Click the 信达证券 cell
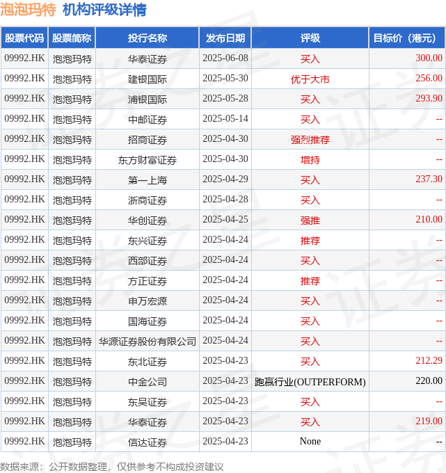The width and height of the screenshot is (446, 473). click(148, 442)
